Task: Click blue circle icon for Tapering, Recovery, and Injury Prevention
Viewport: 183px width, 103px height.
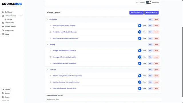Action: (x=140, y=82)
